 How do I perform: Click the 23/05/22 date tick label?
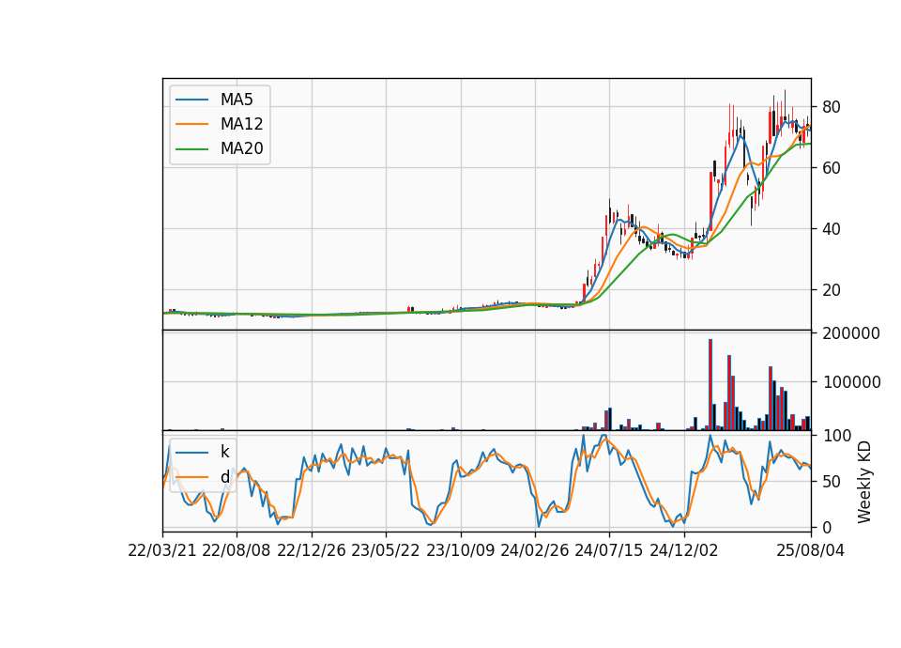(x=386, y=550)
